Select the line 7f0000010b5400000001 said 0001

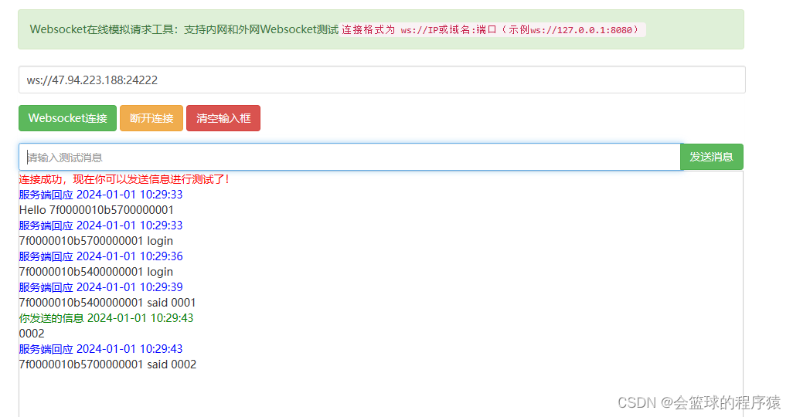(x=107, y=302)
